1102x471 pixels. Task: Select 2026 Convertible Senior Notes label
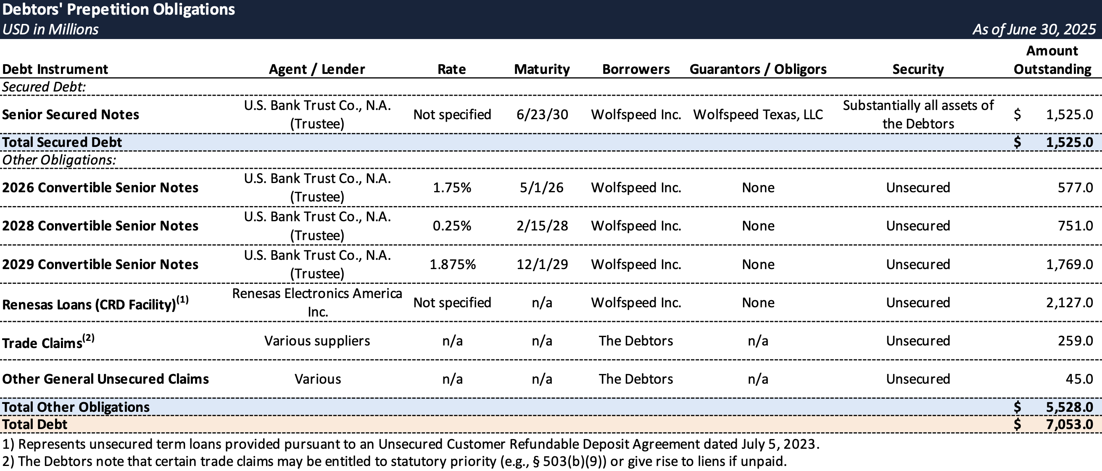(100, 188)
